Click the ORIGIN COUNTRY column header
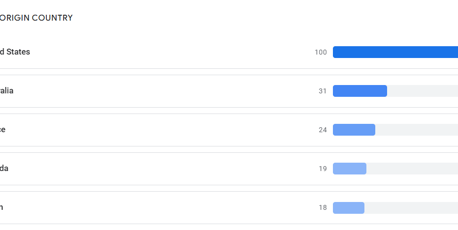 tap(36, 18)
